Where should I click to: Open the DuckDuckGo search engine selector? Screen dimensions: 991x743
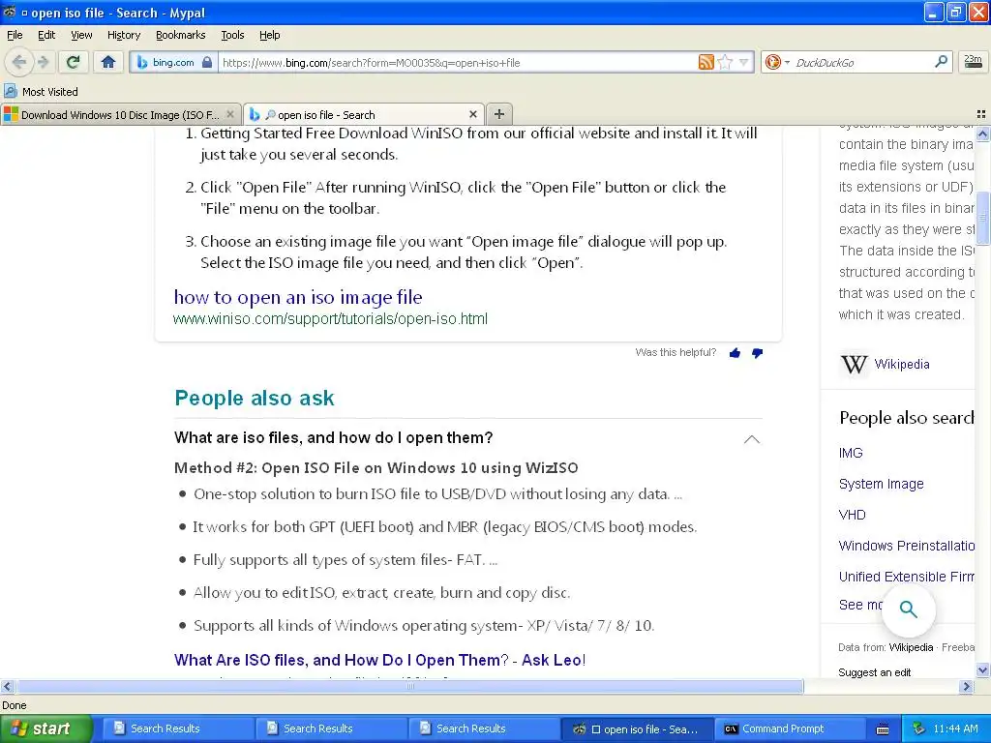pyautogui.click(x=777, y=62)
